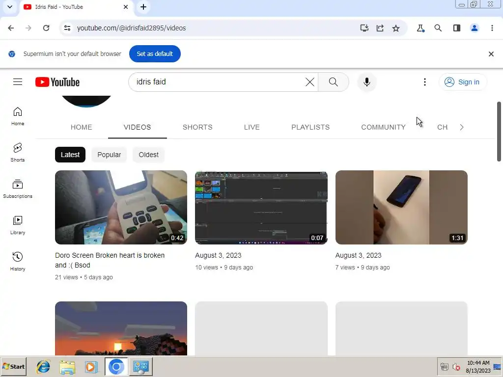
Task: Open search tabs dropdown arrow in tab strip
Action: (10, 7)
